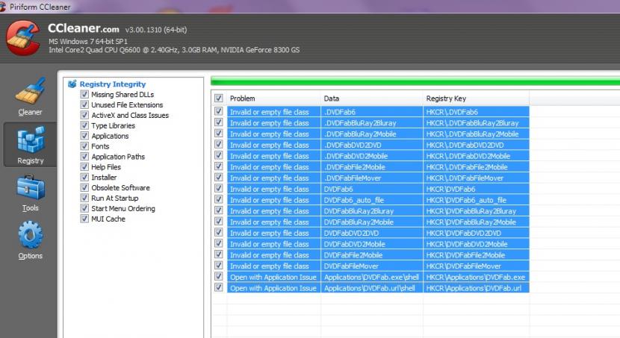Image resolution: width=620 pixels, height=338 pixels.
Task: Click the Registry Integrity heading
Action: point(113,84)
